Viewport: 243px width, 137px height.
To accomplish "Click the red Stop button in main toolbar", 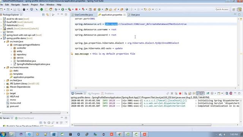I will click(x=76, y=9).
